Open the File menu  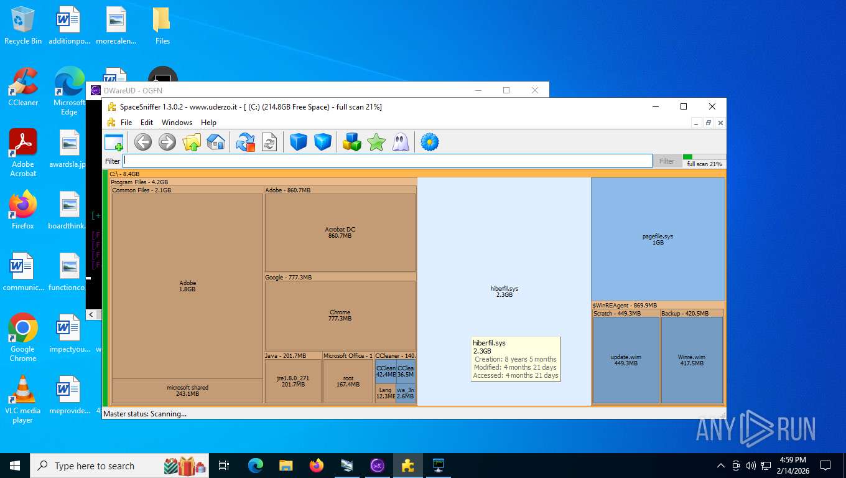click(x=126, y=123)
